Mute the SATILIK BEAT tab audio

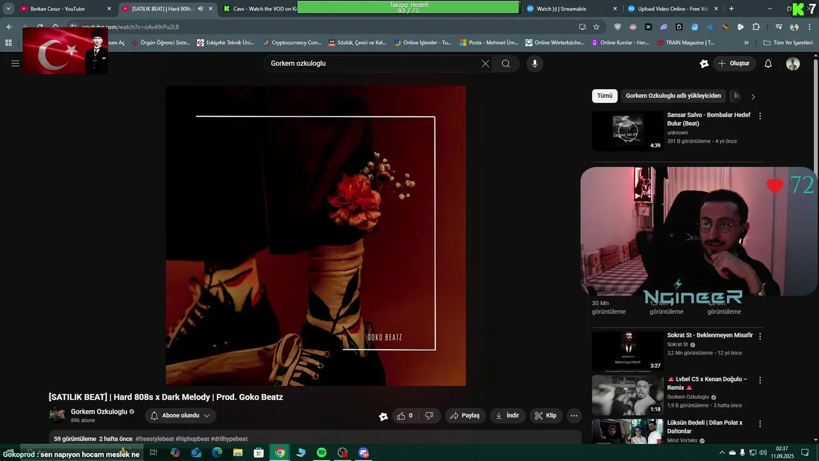point(200,9)
